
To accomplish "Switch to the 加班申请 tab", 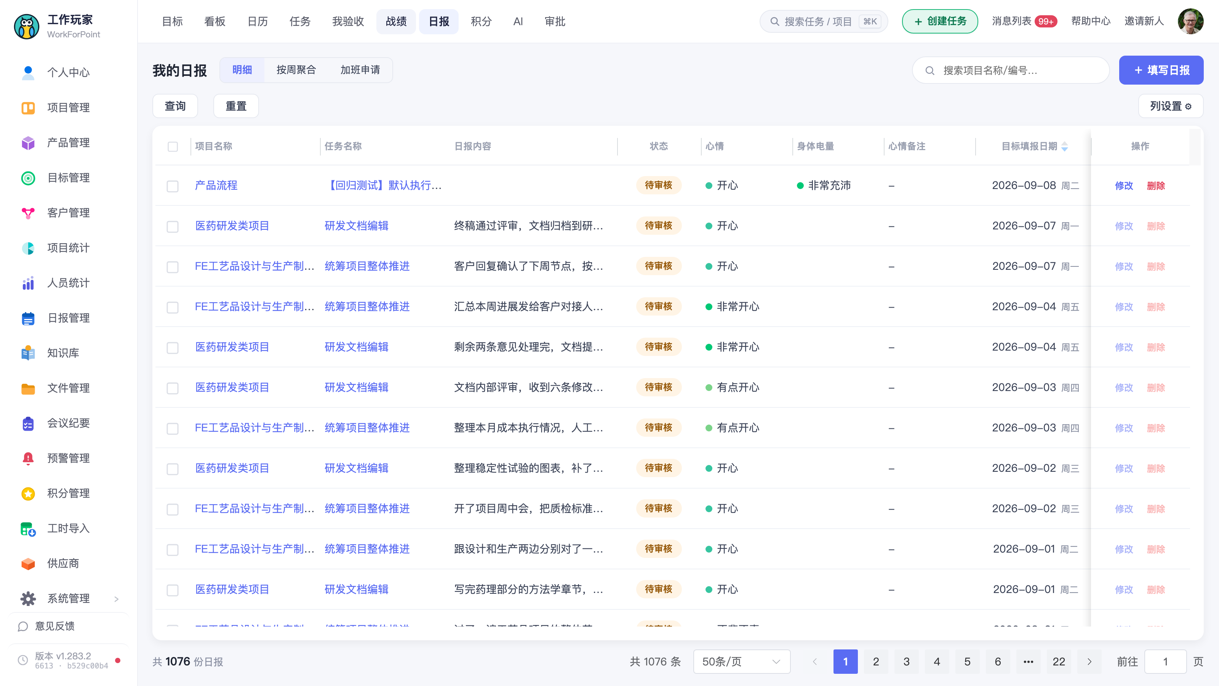I will 360,70.
